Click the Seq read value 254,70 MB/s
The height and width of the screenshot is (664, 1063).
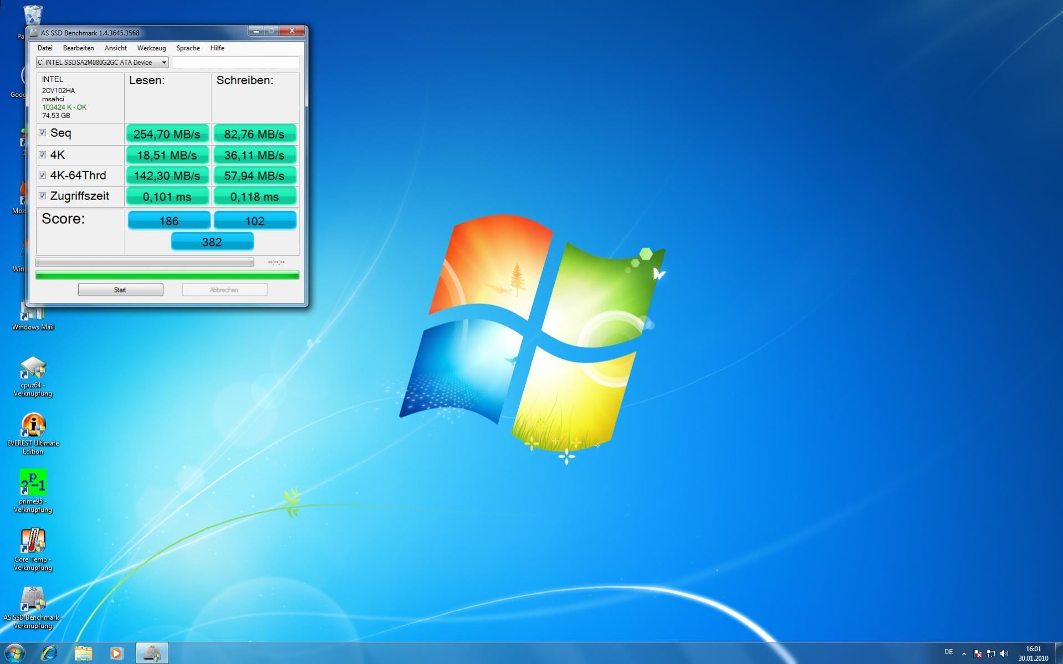point(167,134)
